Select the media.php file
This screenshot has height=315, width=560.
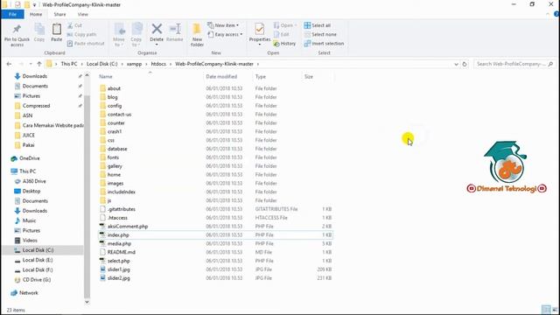coord(119,243)
